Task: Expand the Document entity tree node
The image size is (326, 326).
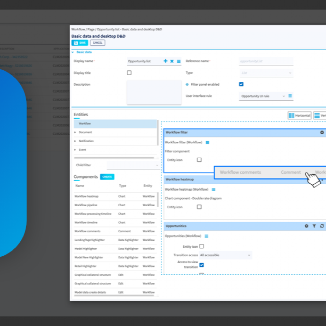Action: 75,132
